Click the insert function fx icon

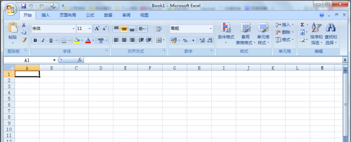click(x=80, y=60)
